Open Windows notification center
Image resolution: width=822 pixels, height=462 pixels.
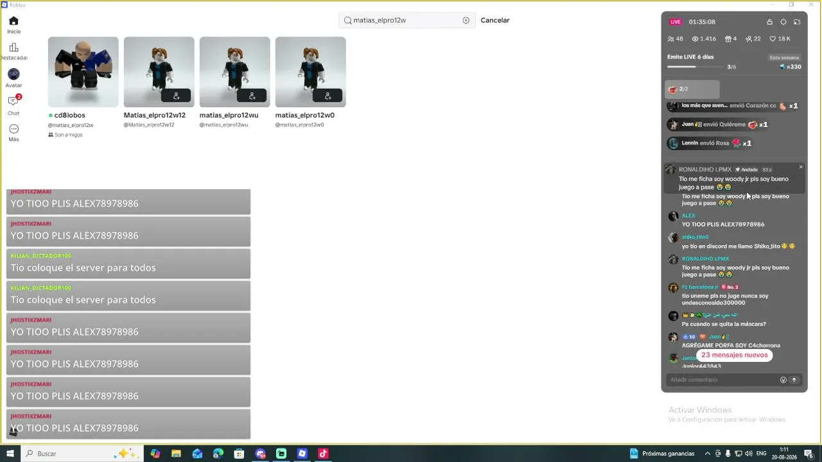[x=809, y=454]
